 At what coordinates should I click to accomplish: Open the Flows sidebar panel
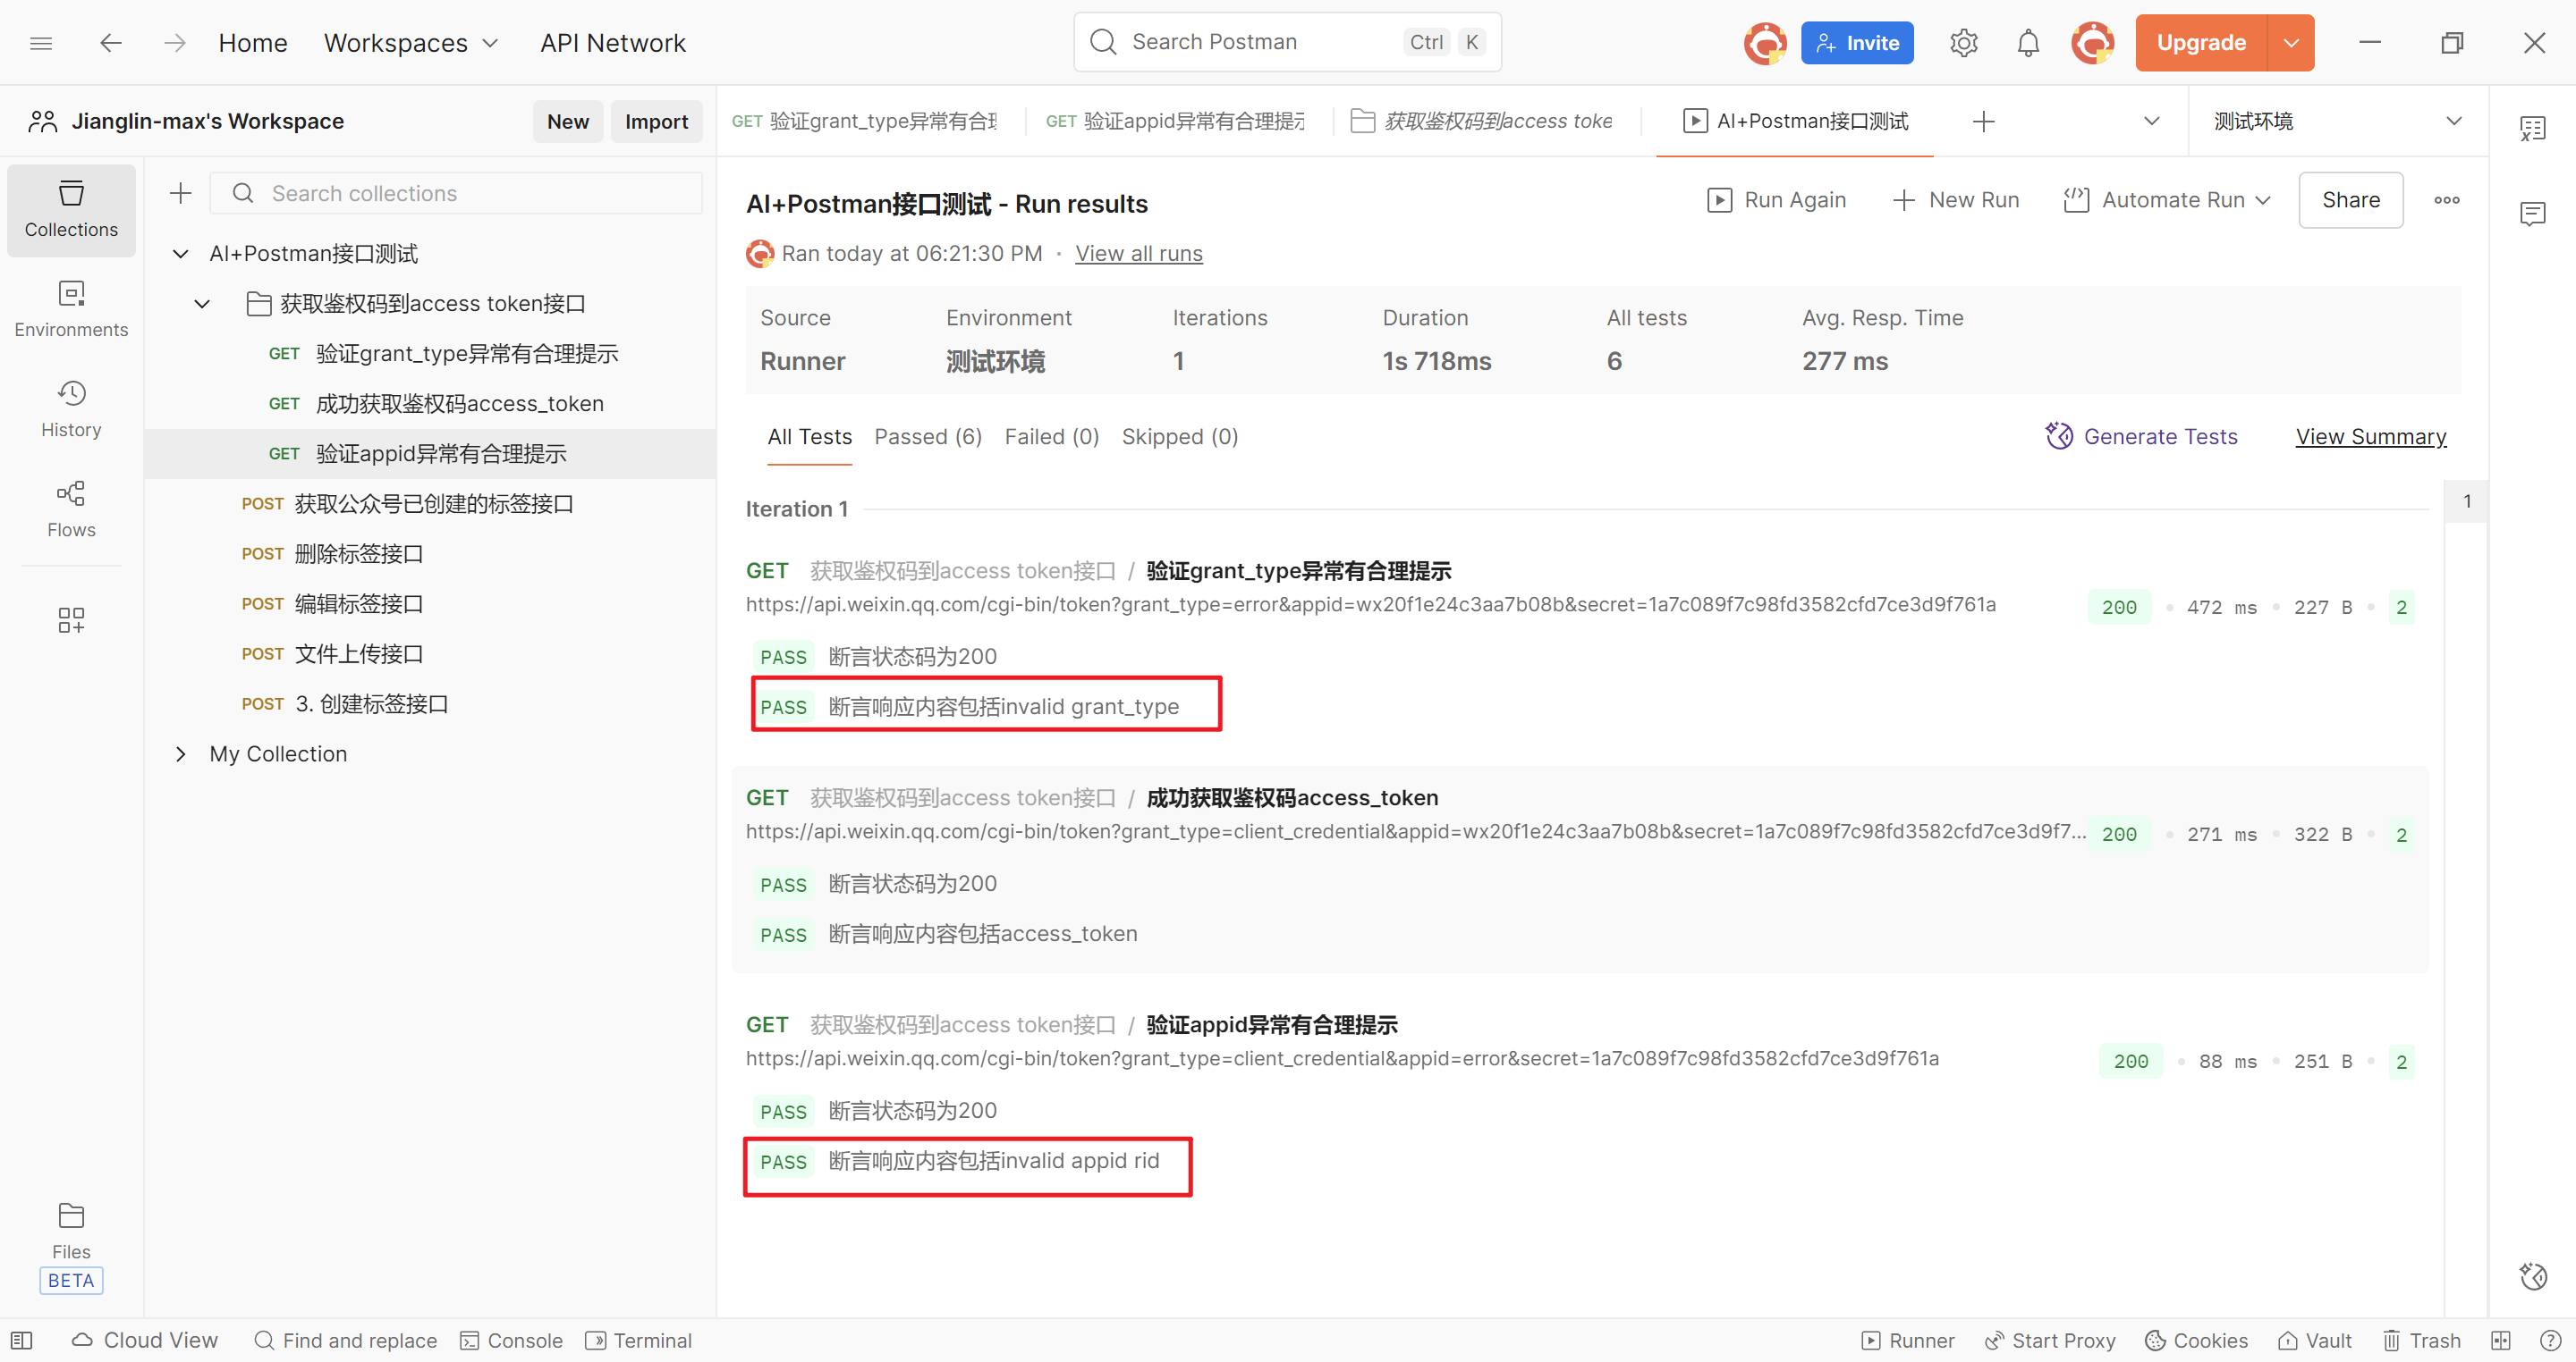[71, 509]
